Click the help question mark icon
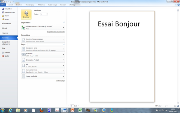180x113 pixels. 179,5
